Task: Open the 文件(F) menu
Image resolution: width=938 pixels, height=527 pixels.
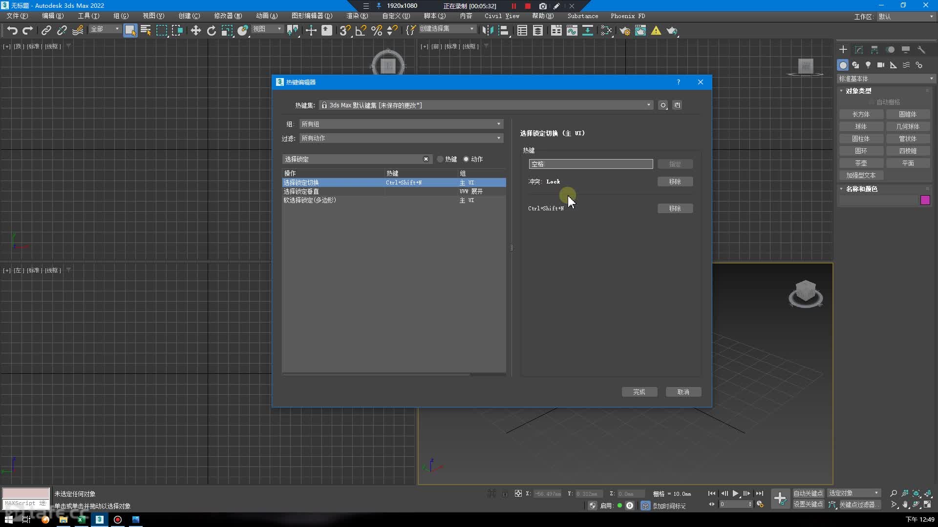Action: [17, 16]
